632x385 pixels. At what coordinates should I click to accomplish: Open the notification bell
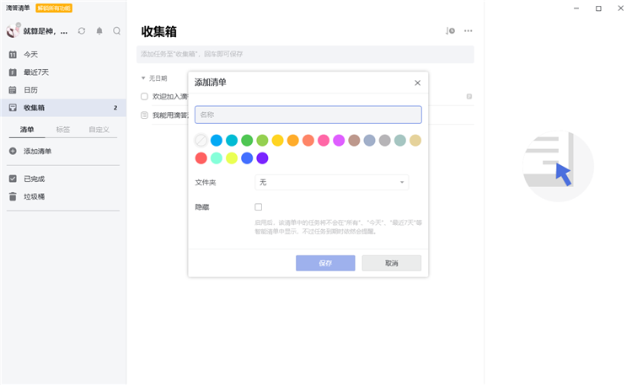[99, 31]
